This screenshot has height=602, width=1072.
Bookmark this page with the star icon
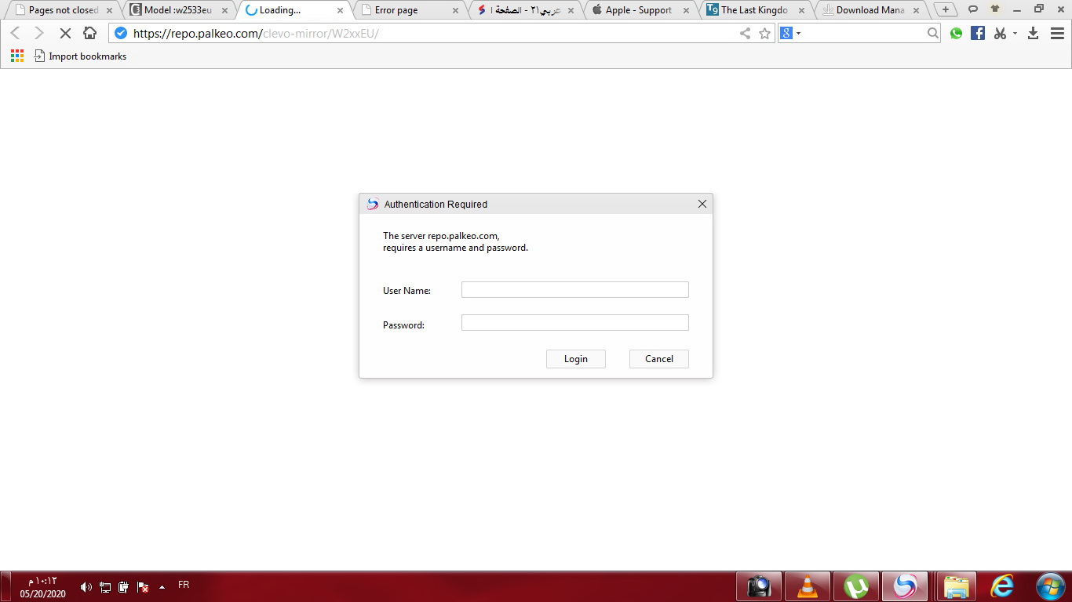(x=765, y=33)
